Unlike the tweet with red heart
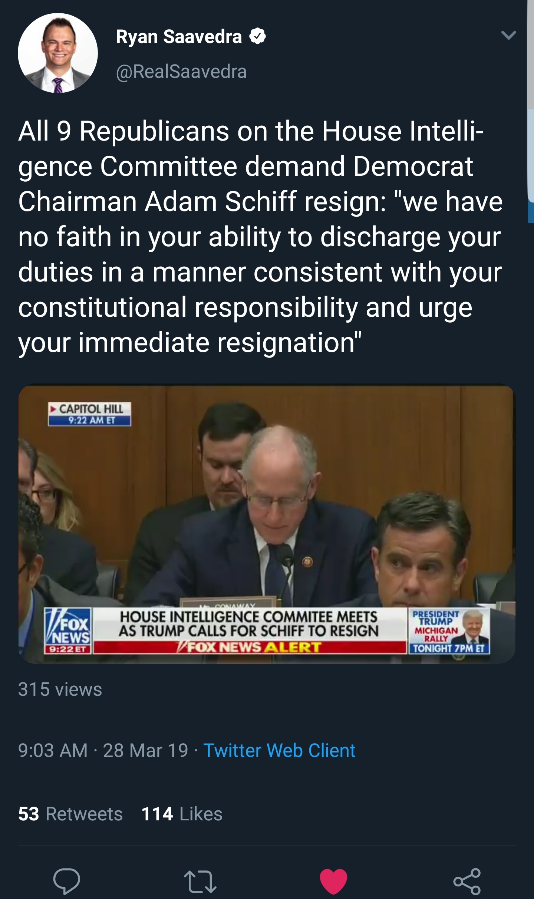This screenshot has height=899, width=534. 333,881
